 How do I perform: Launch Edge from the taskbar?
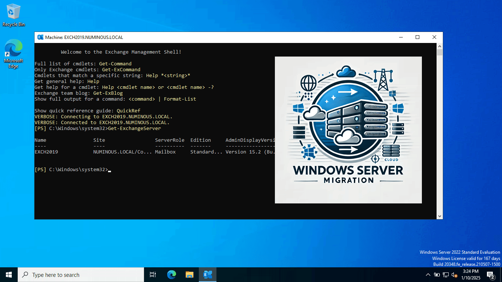tap(172, 275)
